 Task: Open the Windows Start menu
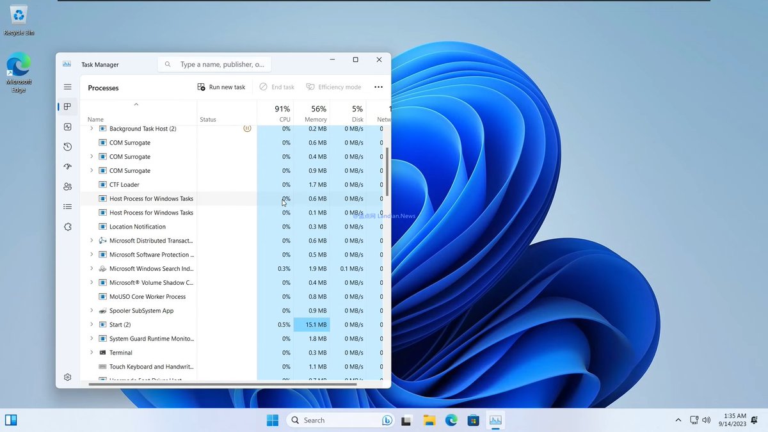272,420
